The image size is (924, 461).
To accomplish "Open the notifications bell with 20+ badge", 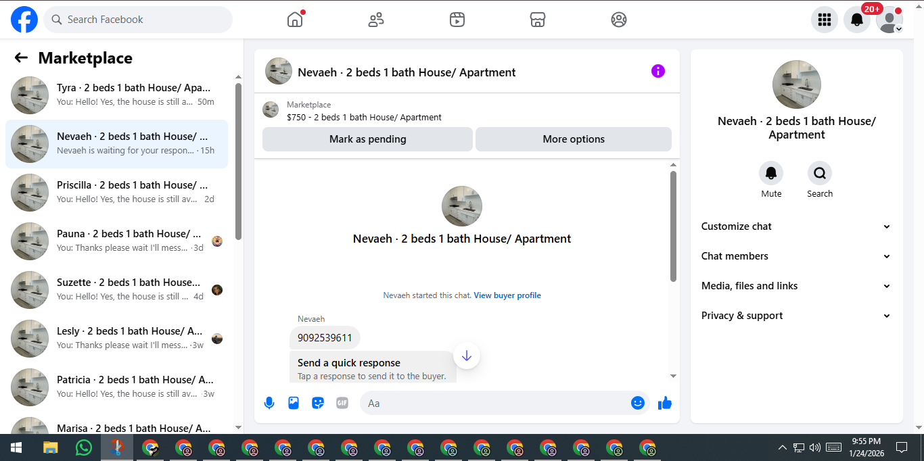I will (857, 20).
